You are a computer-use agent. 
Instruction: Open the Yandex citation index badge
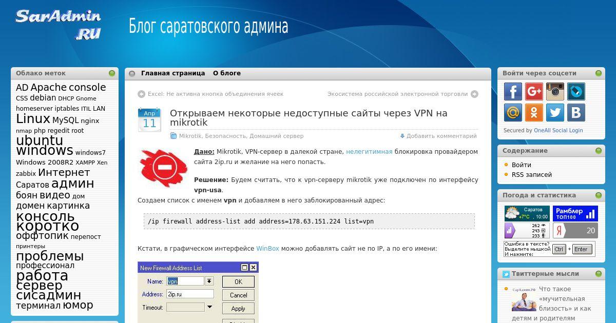point(575,230)
